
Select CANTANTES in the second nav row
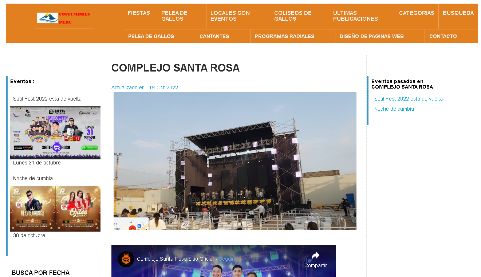pyautogui.click(x=214, y=36)
